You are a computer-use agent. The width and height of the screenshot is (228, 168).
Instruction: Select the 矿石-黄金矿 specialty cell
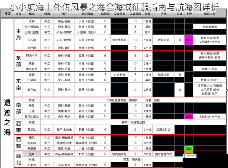pyautogui.click(x=64, y=40)
